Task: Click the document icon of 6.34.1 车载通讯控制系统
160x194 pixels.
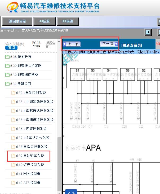Action: (13, 111)
